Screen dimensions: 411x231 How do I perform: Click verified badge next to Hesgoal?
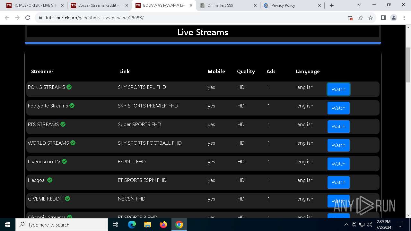click(x=50, y=180)
